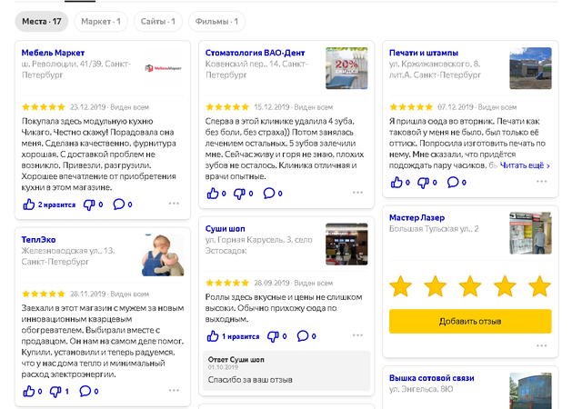The width and height of the screenshot is (582, 409).
Task: Click the date 28.11.2019 Виден всем
Action: pos(109,294)
